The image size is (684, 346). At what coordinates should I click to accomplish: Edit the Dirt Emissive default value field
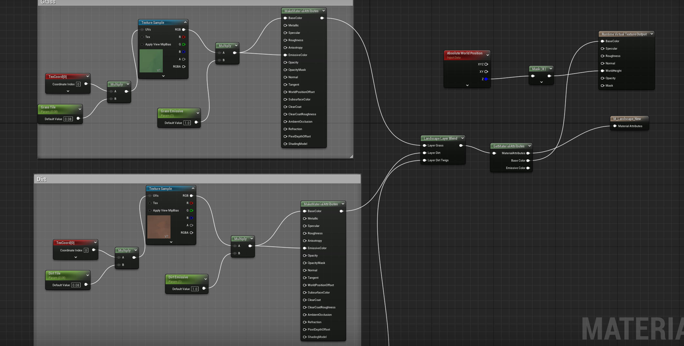point(195,289)
